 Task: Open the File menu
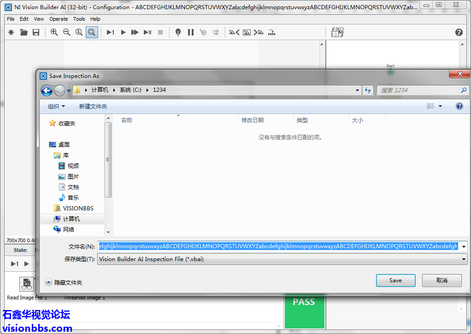11,19
